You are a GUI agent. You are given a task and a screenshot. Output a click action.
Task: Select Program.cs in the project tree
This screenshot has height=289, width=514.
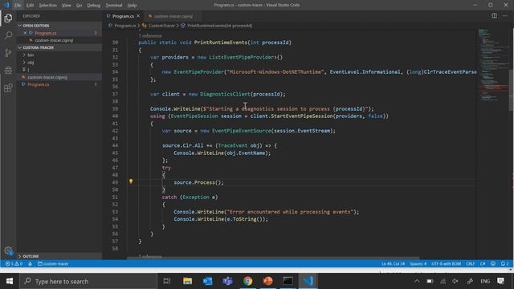(39, 84)
